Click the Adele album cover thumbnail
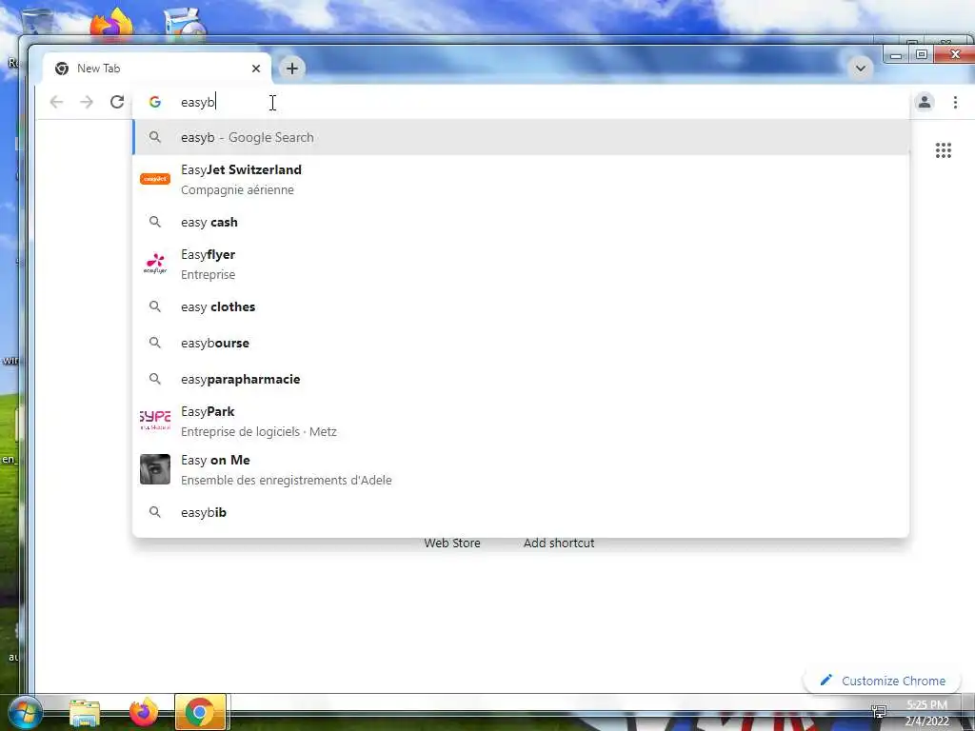Screen dimensions: 975x731 coord(155,469)
